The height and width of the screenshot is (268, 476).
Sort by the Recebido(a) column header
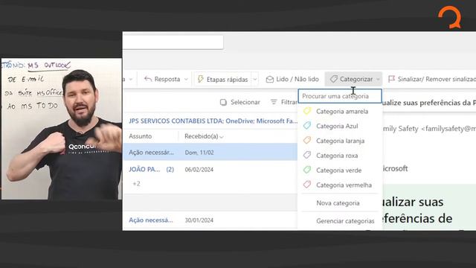[x=202, y=136]
